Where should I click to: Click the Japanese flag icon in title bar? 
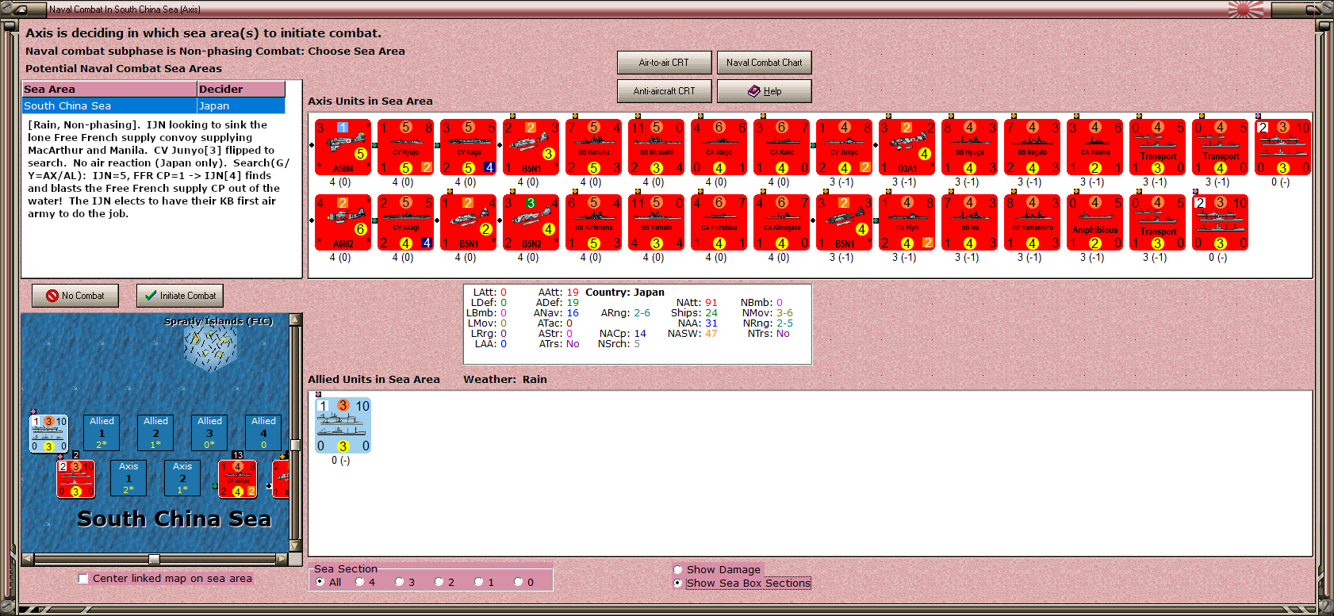click(1245, 9)
